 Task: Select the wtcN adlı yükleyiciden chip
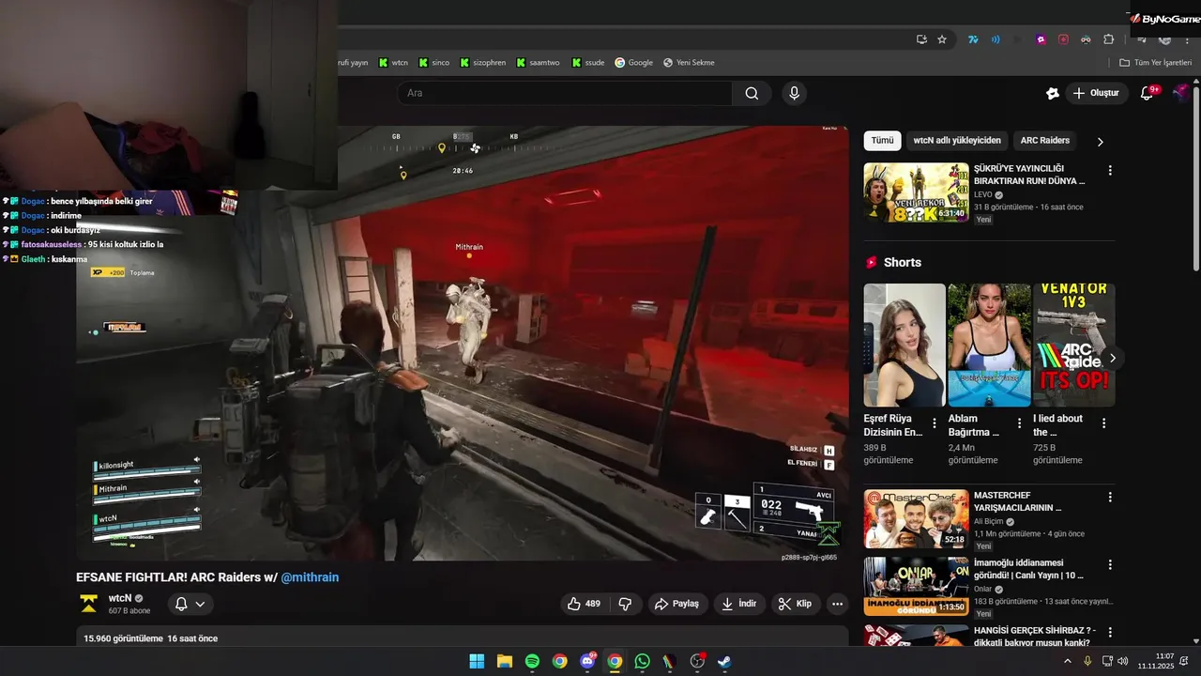tap(957, 141)
